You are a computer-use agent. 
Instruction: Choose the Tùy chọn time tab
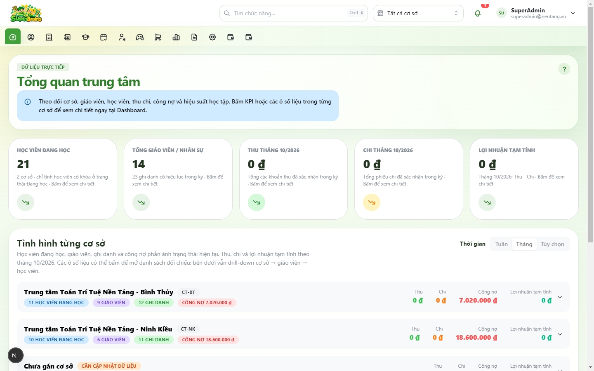[x=552, y=244]
